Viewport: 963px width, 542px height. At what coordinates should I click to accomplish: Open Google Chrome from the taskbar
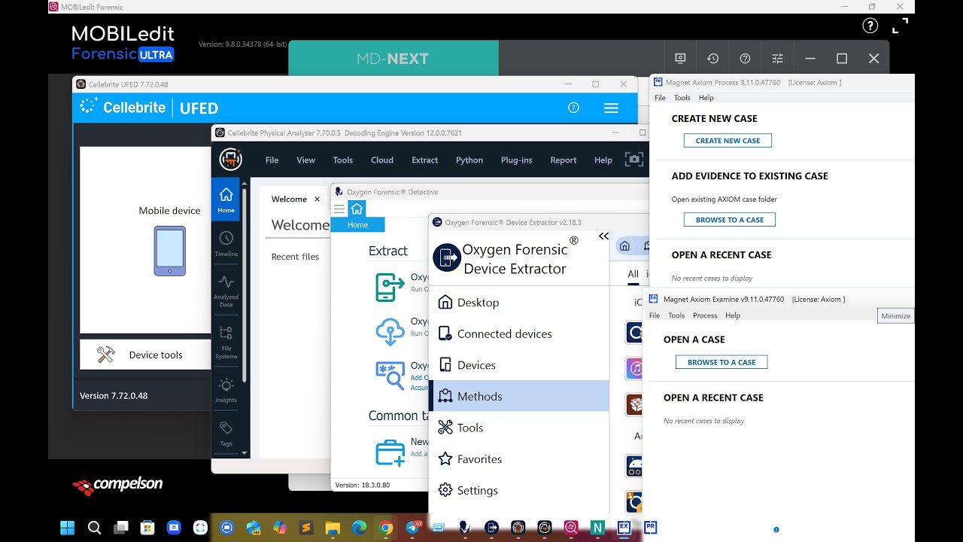[386, 528]
